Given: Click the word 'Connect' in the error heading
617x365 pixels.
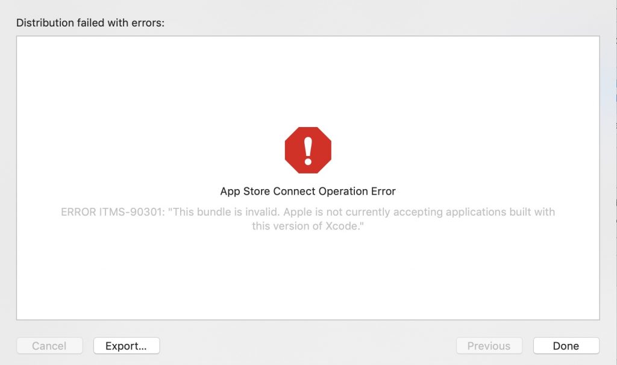Looking at the screenshot, I should tap(294, 191).
